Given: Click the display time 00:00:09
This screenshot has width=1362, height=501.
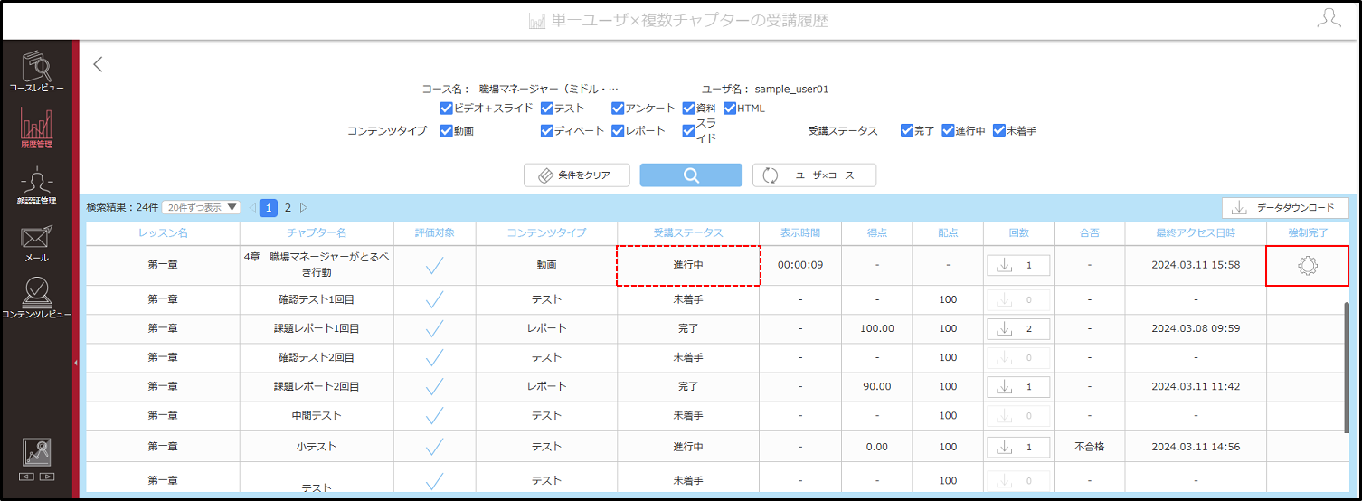Looking at the screenshot, I should (800, 265).
